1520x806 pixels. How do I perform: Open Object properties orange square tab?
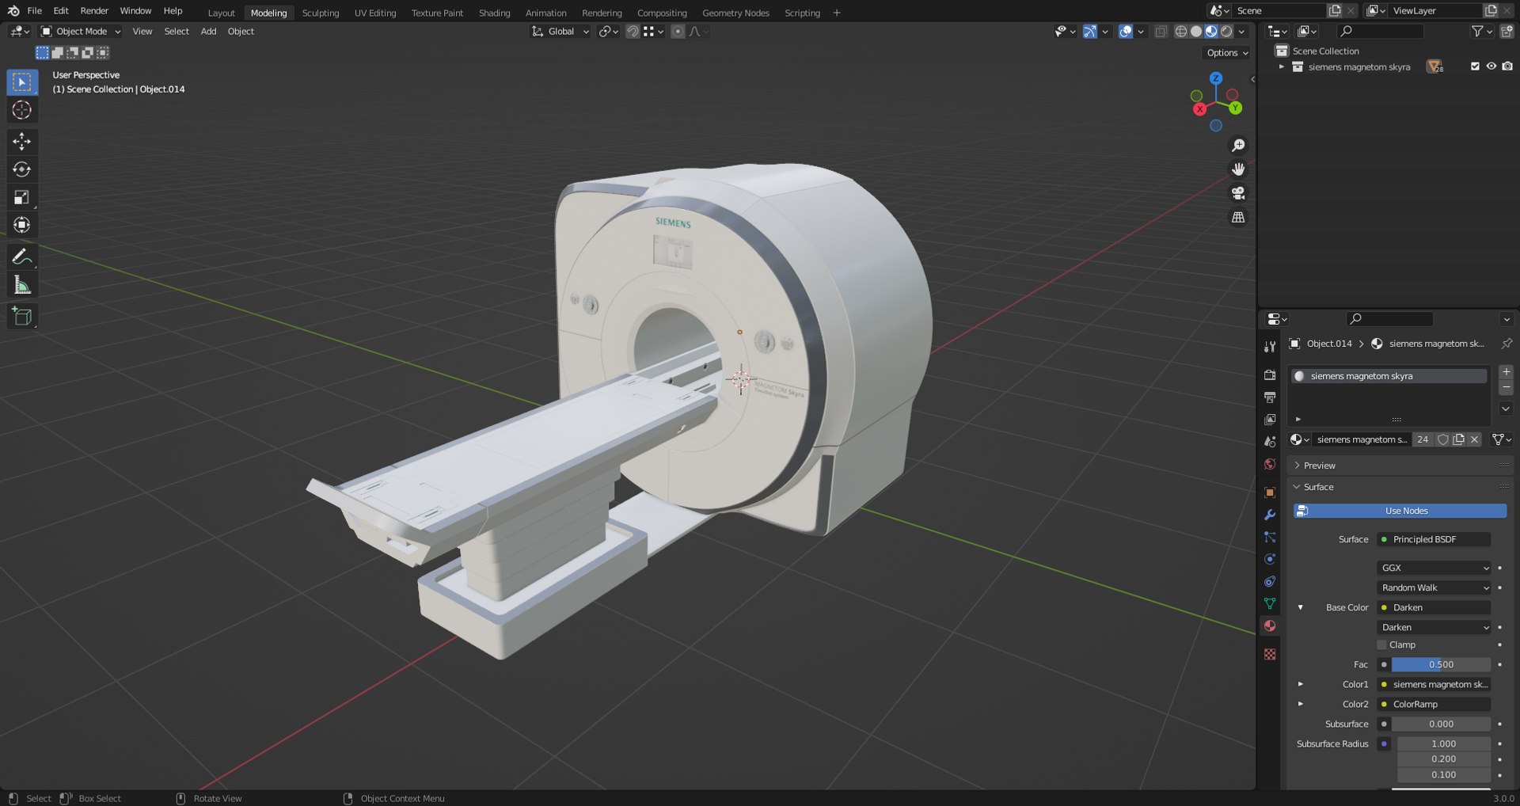pyautogui.click(x=1270, y=492)
